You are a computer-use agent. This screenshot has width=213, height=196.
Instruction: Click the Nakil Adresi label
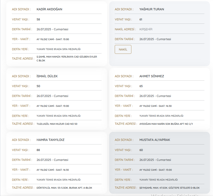(x=124, y=29)
